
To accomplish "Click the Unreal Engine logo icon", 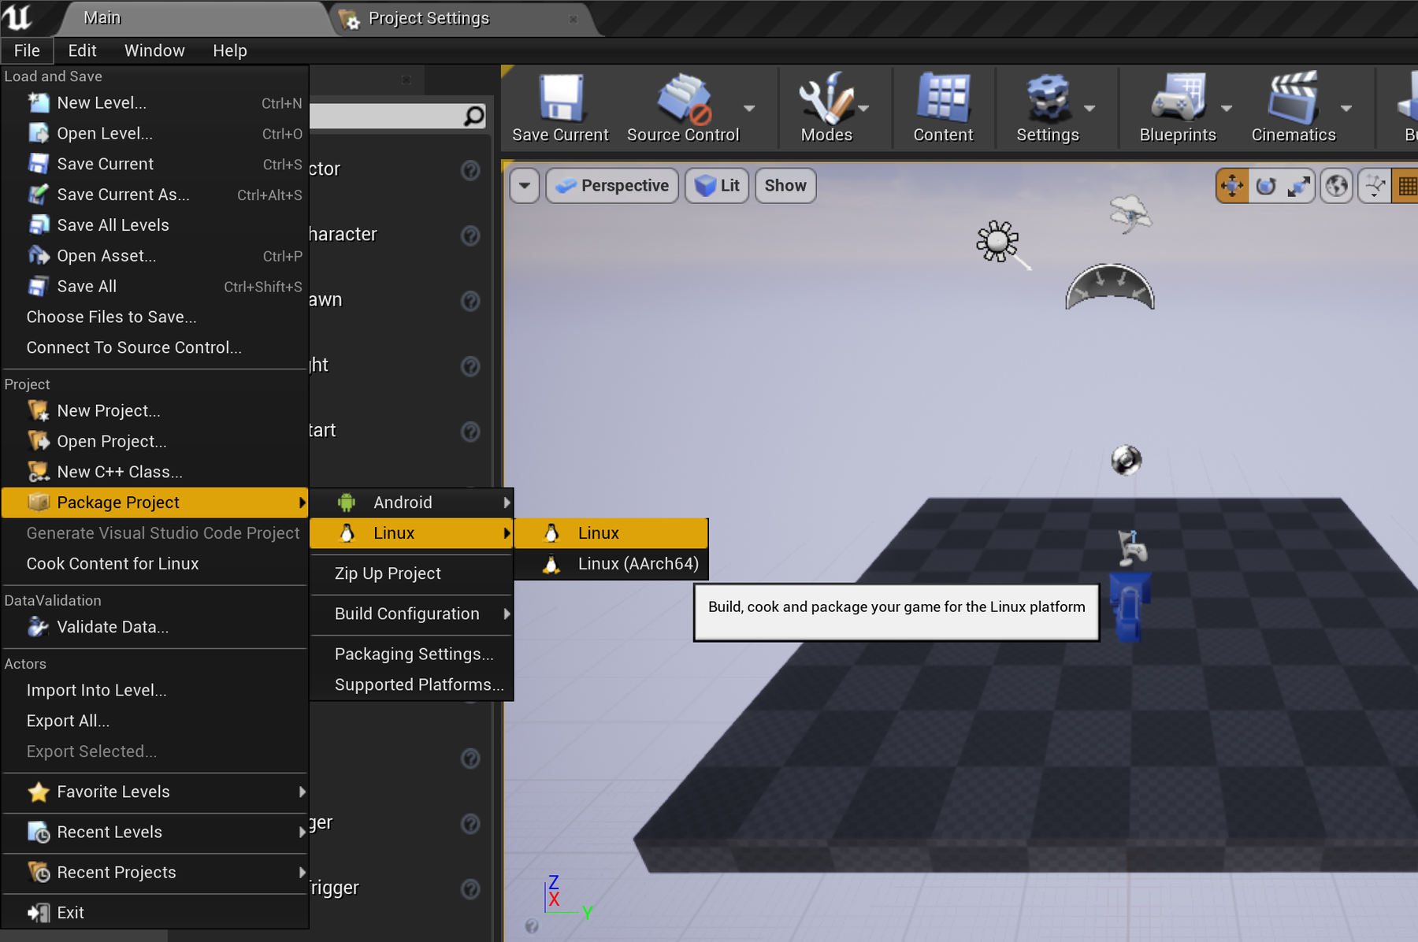I will pos(17,17).
